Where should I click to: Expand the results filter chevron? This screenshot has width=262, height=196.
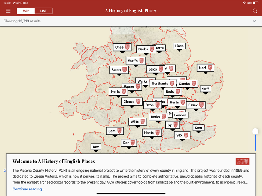254,21
